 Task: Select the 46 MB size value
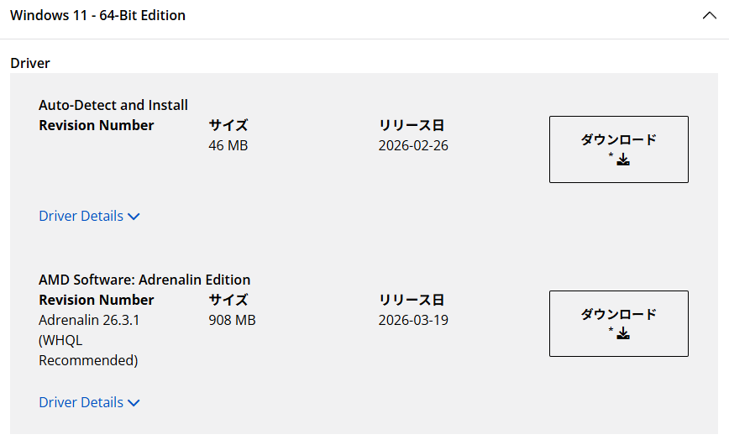(x=228, y=145)
